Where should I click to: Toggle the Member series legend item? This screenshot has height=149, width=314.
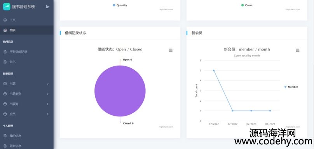coord(291,87)
